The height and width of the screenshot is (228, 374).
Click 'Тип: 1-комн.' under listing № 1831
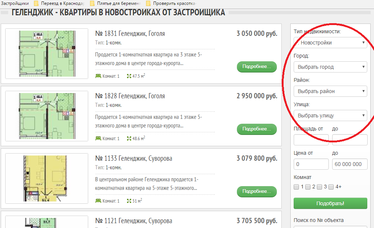108,43
